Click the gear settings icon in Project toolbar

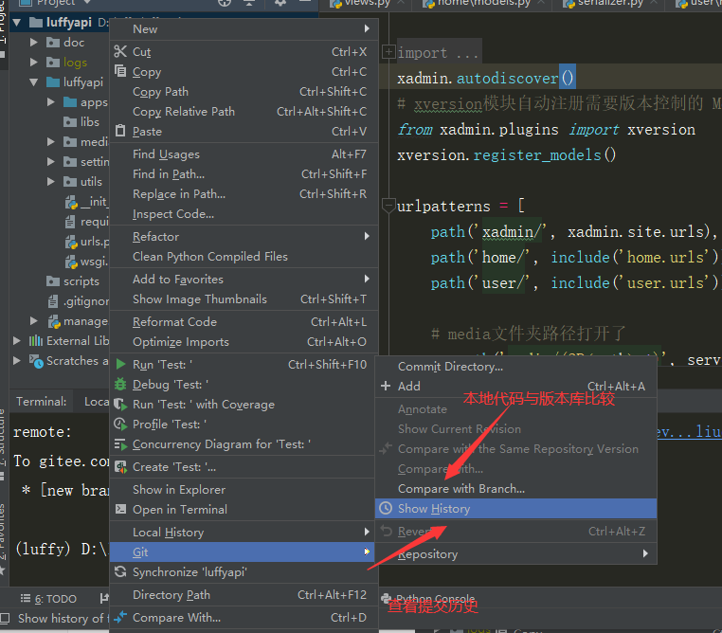(x=280, y=3)
